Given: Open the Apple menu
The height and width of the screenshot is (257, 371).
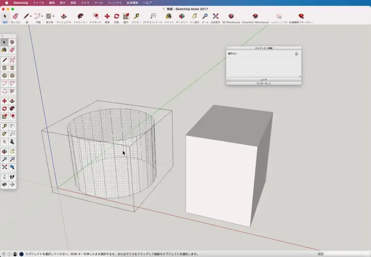Looking at the screenshot, I should (x=7, y=3).
